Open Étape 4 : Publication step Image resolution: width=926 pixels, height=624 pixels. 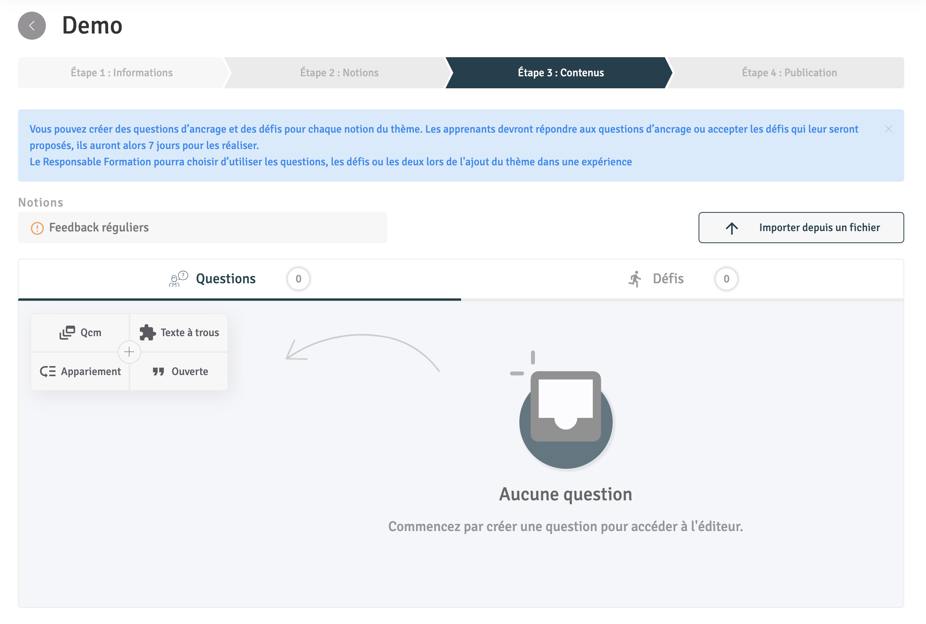tap(789, 73)
